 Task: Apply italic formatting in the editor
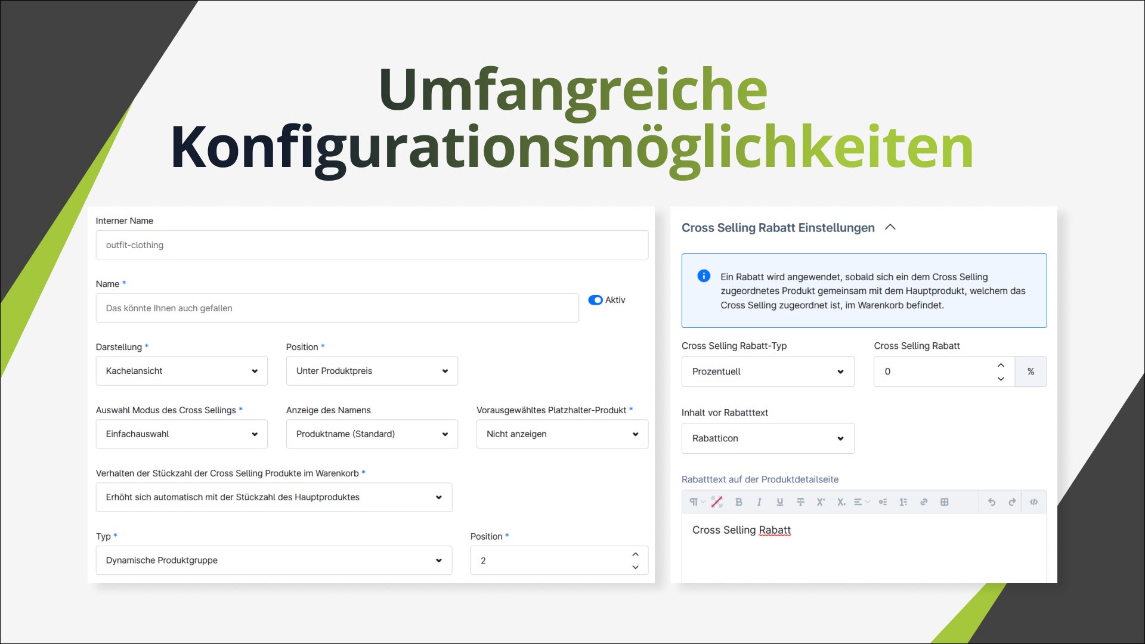759,502
